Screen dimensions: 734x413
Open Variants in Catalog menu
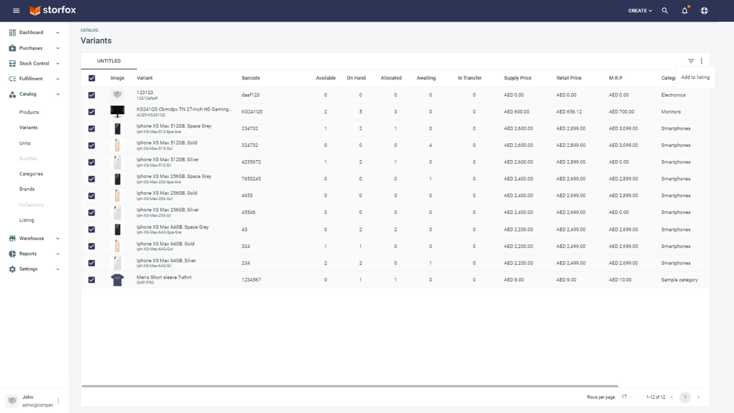(28, 128)
